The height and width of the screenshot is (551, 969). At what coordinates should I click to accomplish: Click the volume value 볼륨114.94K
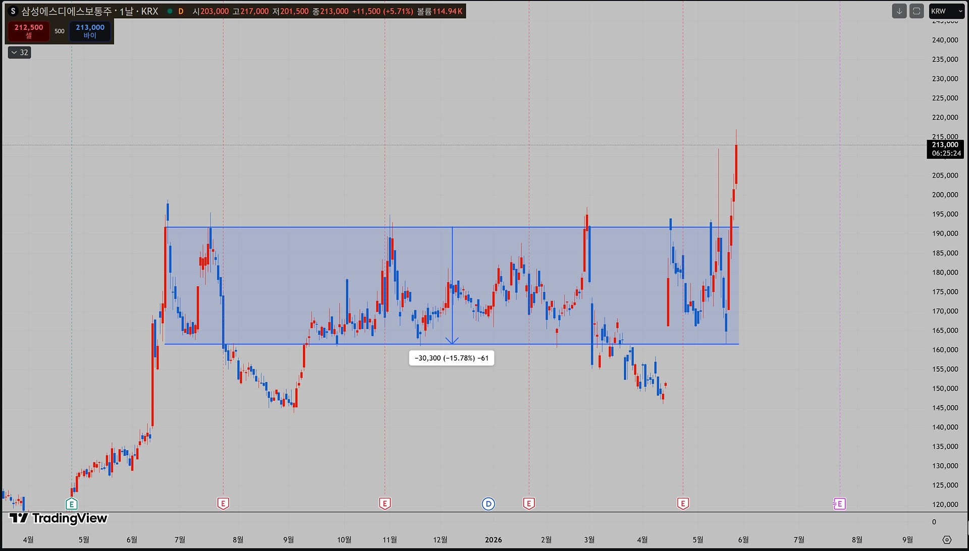click(440, 11)
